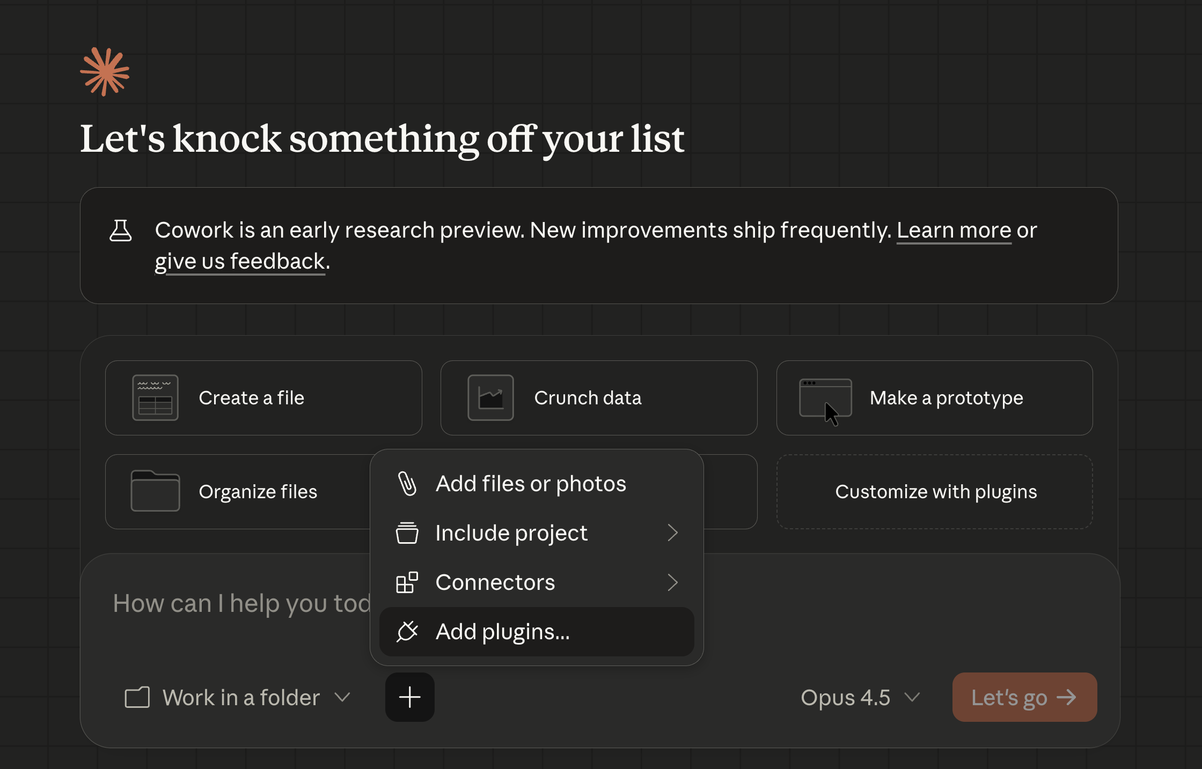Click the paperclip icon for adding files
1202x769 pixels.
pyautogui.click(x=408, y=483)
